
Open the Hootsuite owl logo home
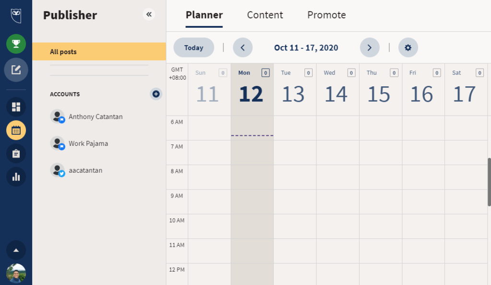pos(16,16)
